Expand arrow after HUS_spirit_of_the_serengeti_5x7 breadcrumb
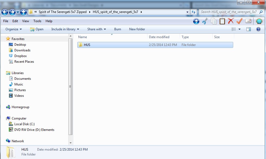Viewport: 266px width, 159px height. (x=141, y=12)
